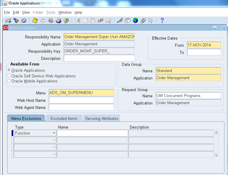This screenshot has width=228, height=175.
Task: Click the Cut scissors icon
Action: (77, 21)
